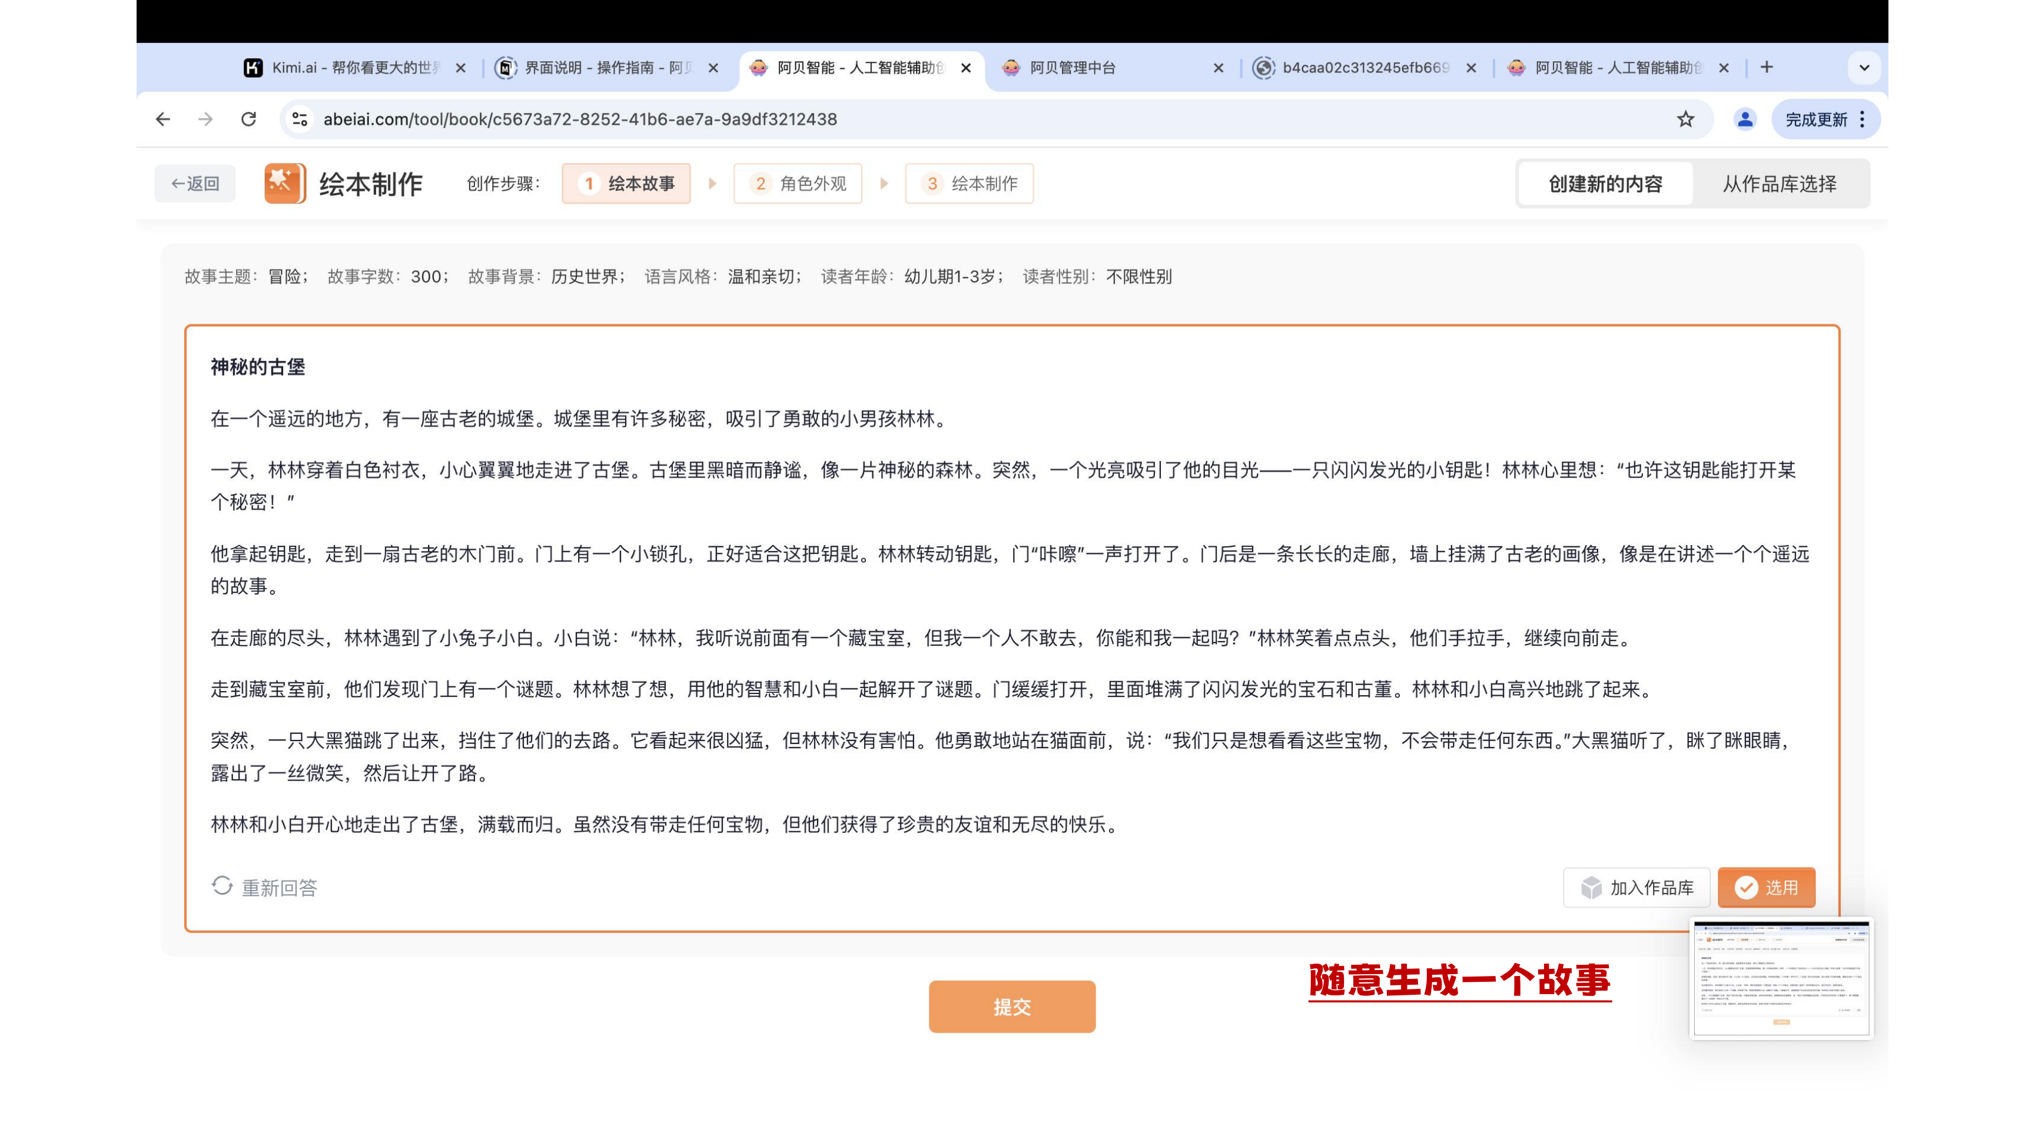Click the 重新回答 refresh icon

(x=222, y=886)
